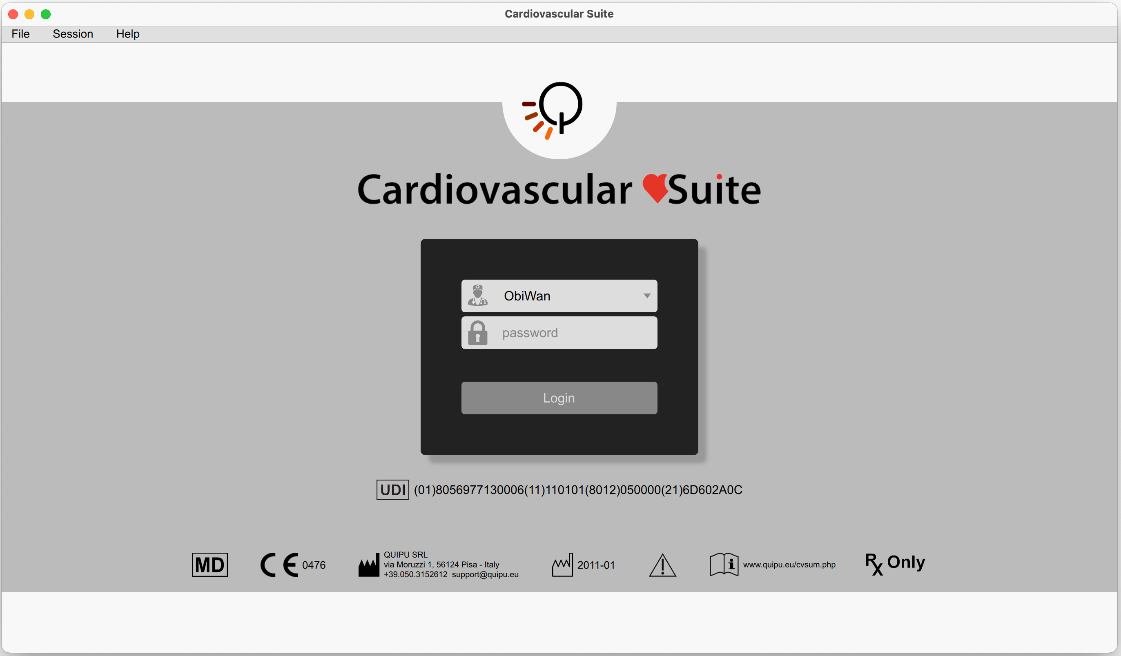
Task: Open the Session menu
Action: point(73,34)
